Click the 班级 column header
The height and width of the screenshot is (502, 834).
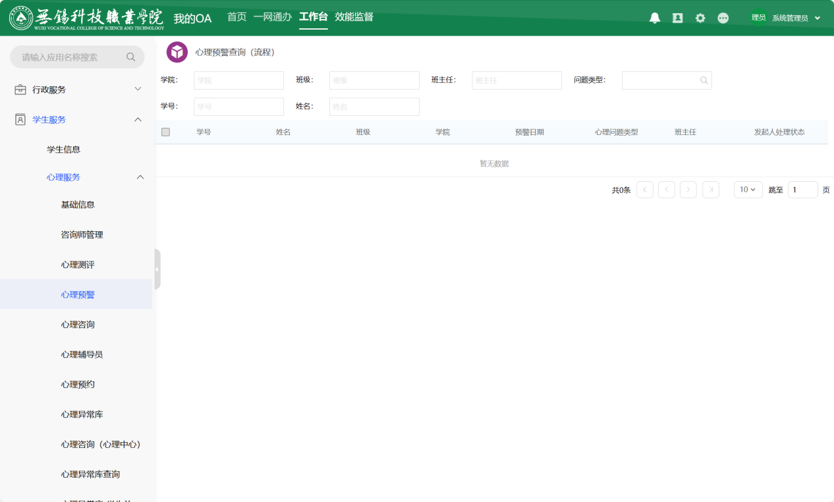(363, 132)
